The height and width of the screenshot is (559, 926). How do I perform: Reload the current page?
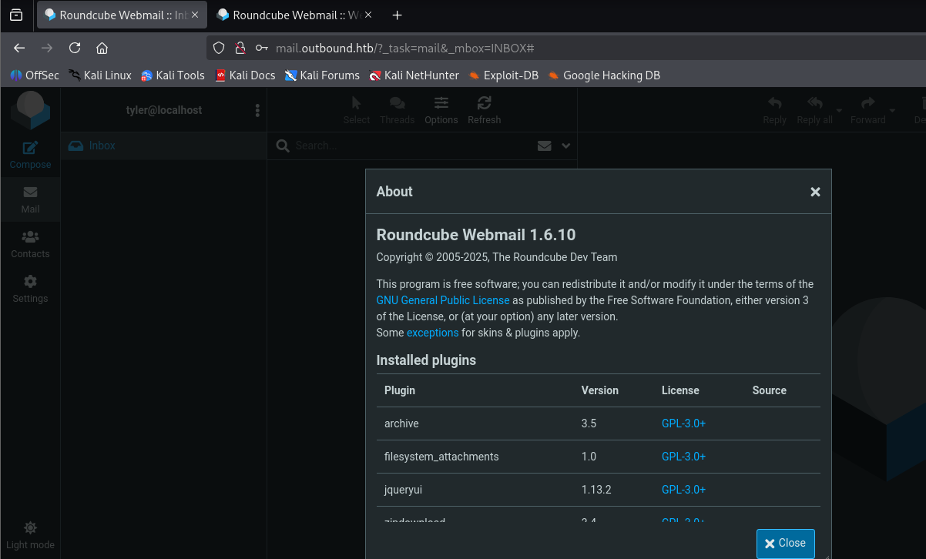[75, 48]
